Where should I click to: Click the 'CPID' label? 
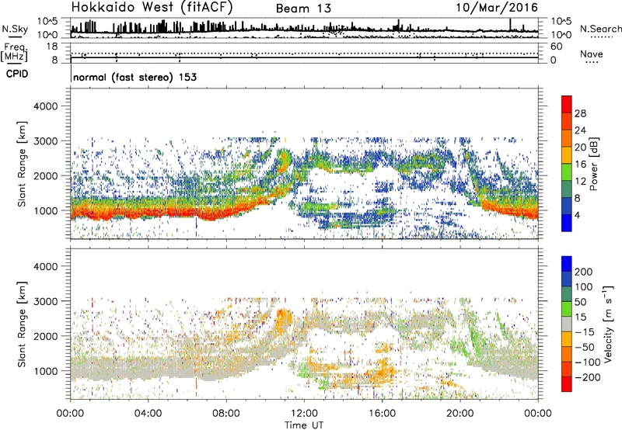point(17,74)
